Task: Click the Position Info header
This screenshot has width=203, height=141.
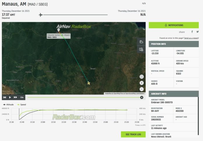Action: [174, 44]
